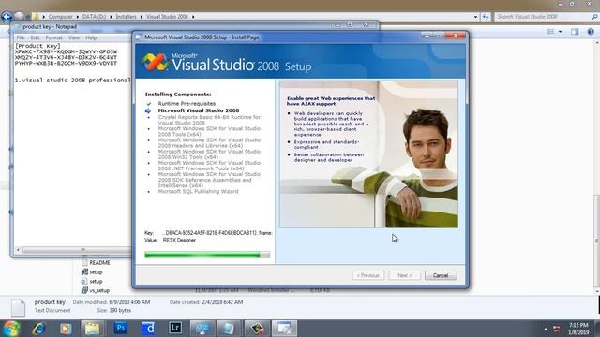This screenshot has width=600, height=337.
Task: Show hidden tray icons arrow
Action: click(546, 329)
